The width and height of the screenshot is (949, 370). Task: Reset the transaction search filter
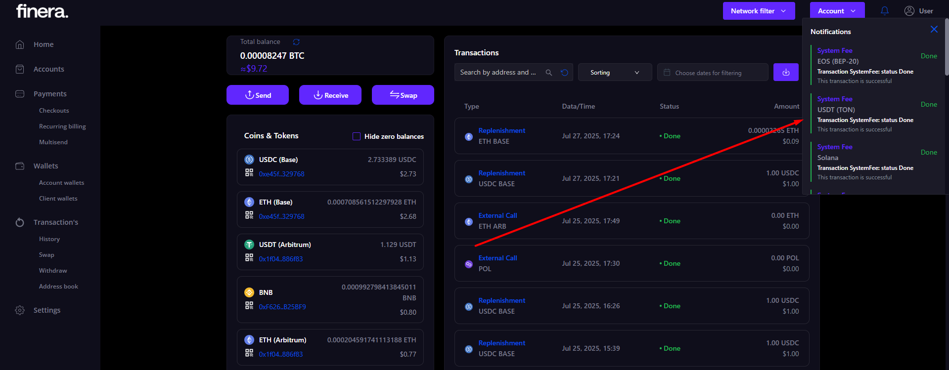[564, 73]
